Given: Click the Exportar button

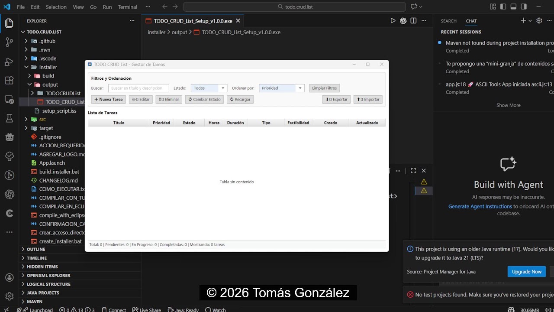Looking at the screenshot, I should click(336, 99).
